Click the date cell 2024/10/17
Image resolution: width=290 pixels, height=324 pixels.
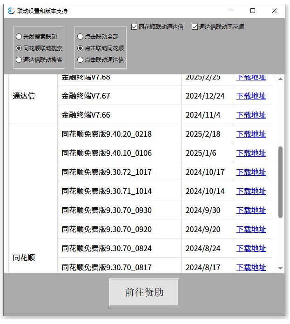tap(207, 172)
